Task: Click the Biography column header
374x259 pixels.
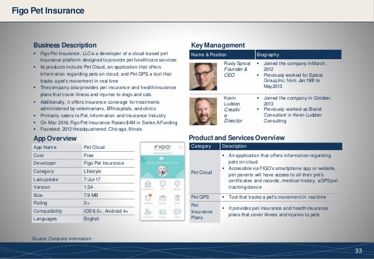Action: coord(298,54)
